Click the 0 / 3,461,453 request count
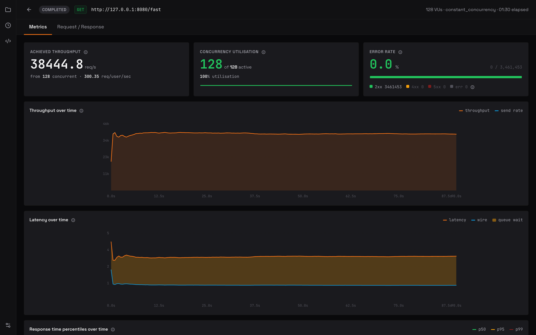This screenshot has width=536, height=335. (506, 67)
